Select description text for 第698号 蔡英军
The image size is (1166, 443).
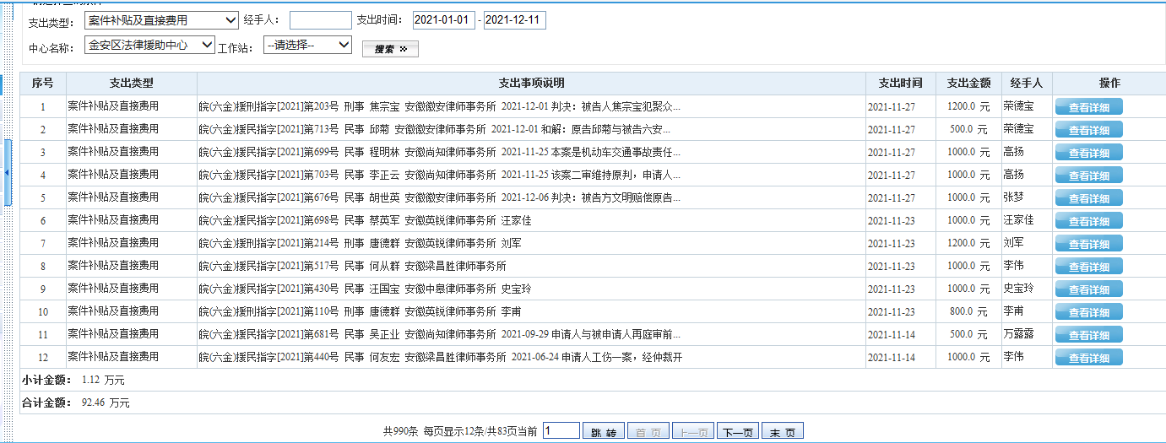(365, 221)
